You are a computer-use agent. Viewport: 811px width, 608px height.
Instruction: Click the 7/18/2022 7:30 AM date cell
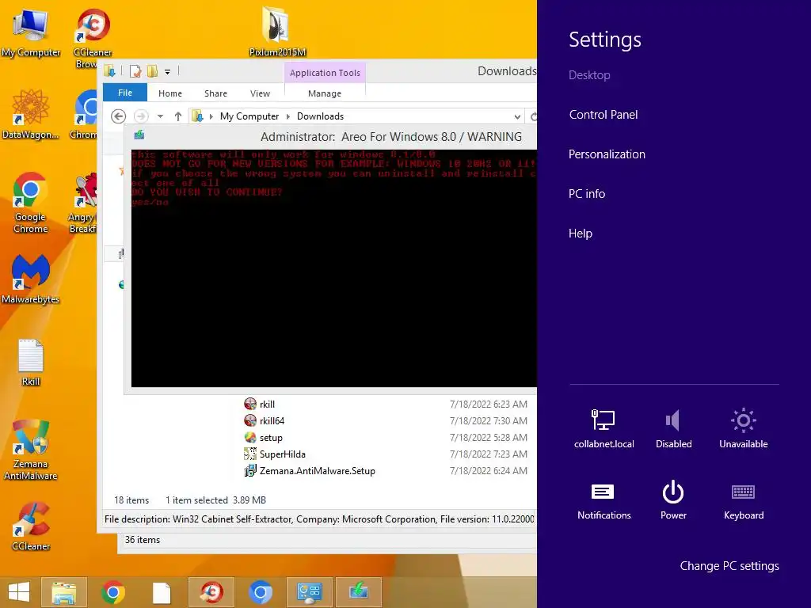(488, 421)
